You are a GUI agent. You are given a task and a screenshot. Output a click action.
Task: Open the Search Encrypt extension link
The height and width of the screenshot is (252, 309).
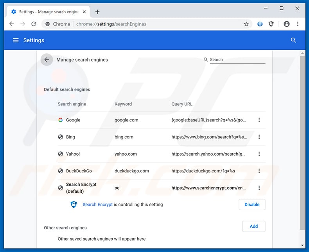pyautogui.click(x=97, y=205)
